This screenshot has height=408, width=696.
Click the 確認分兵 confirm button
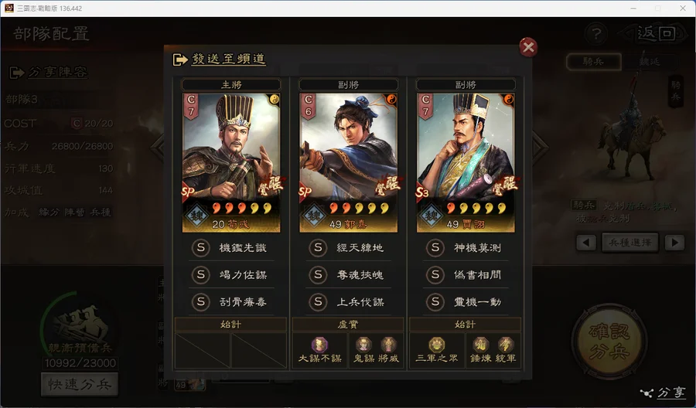click(609, 341)
